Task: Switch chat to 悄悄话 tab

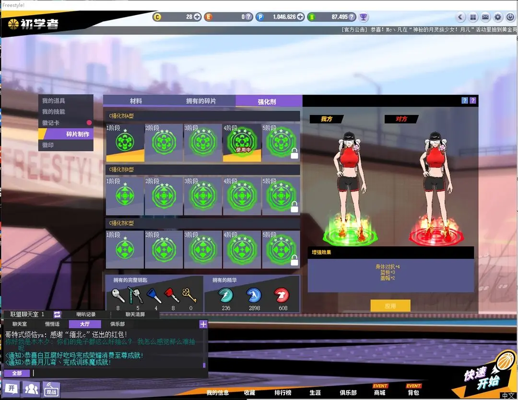Action: click(52, 324)
